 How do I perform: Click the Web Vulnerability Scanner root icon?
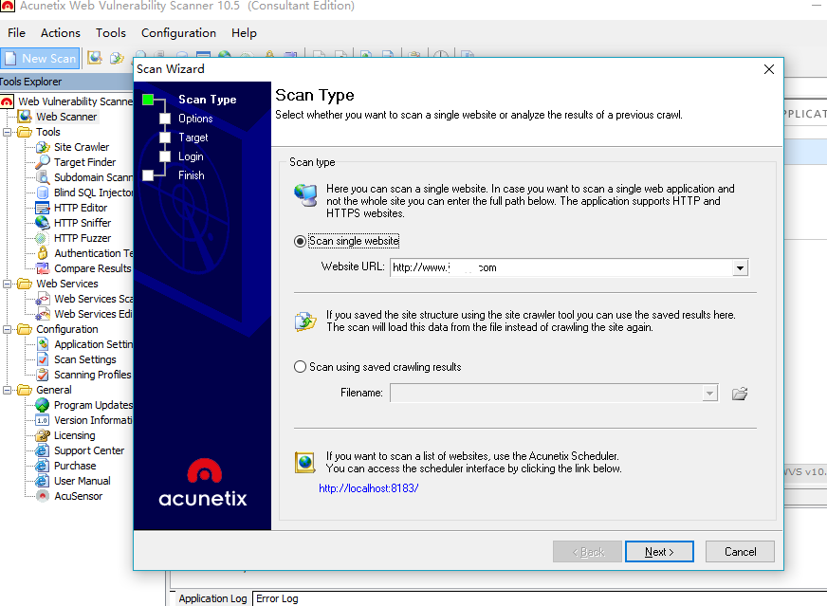click(7, 101)
